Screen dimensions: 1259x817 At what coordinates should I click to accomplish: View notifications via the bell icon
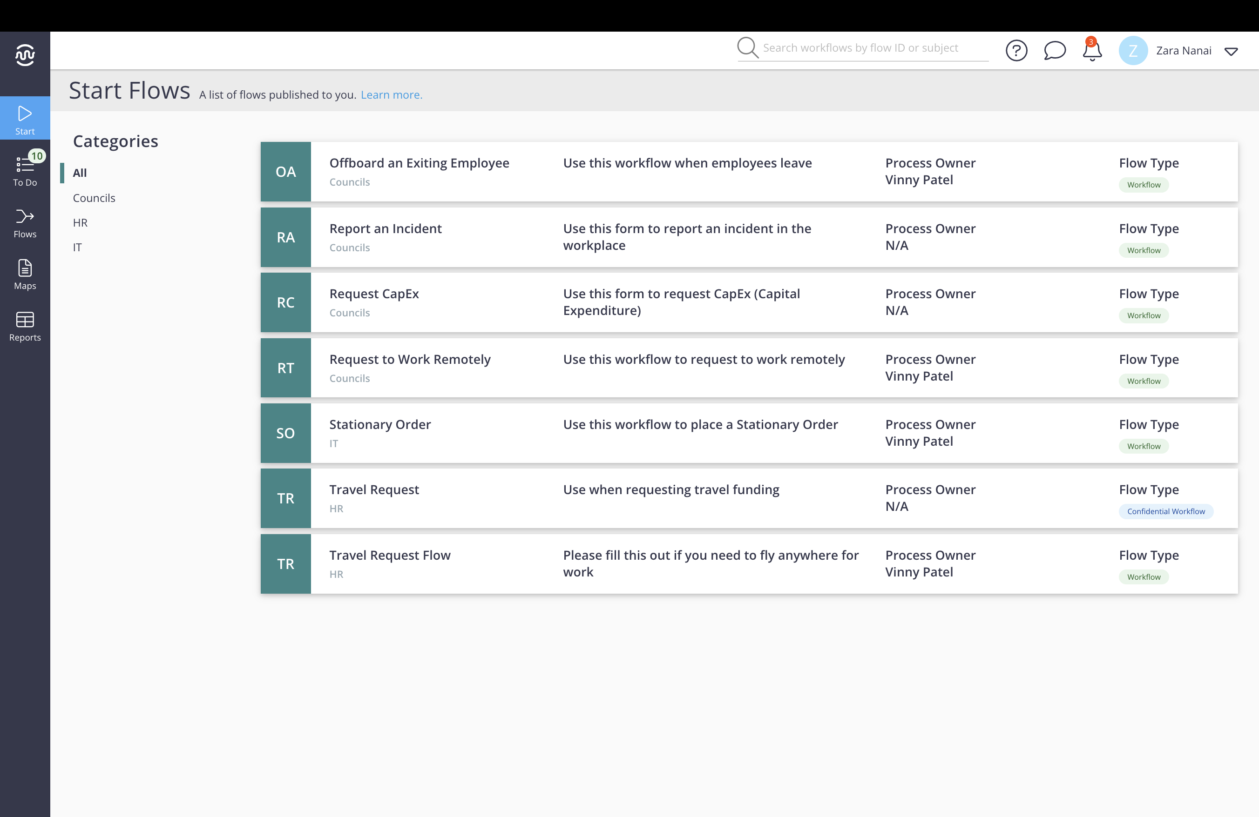(1092, 51)
